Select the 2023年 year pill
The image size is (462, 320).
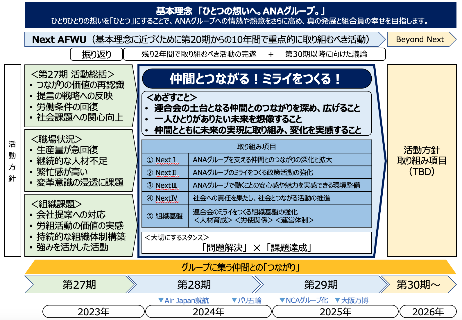click(94, 312)
